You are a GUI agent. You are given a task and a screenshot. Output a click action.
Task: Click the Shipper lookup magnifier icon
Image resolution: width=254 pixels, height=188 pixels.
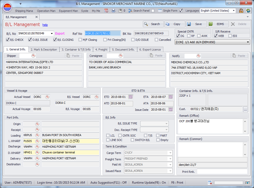[33, 56]
